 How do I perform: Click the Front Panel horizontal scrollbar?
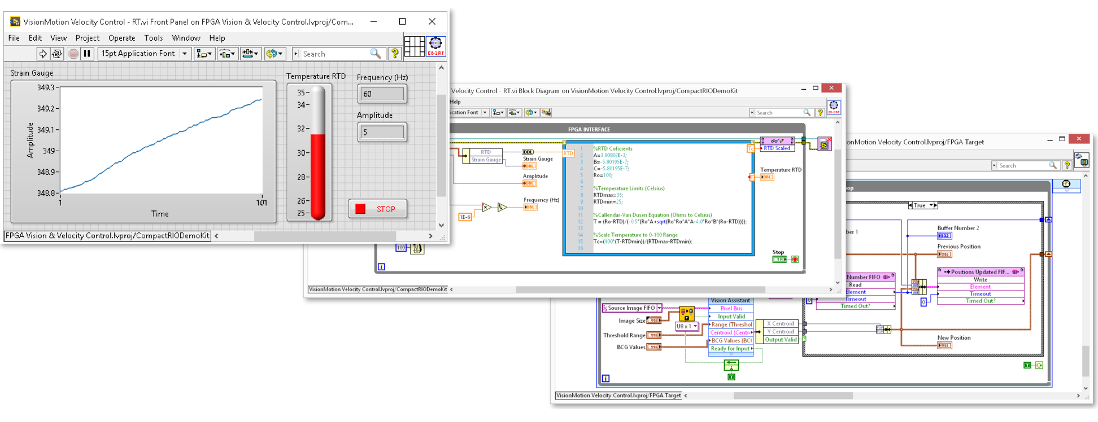point(323,236)
